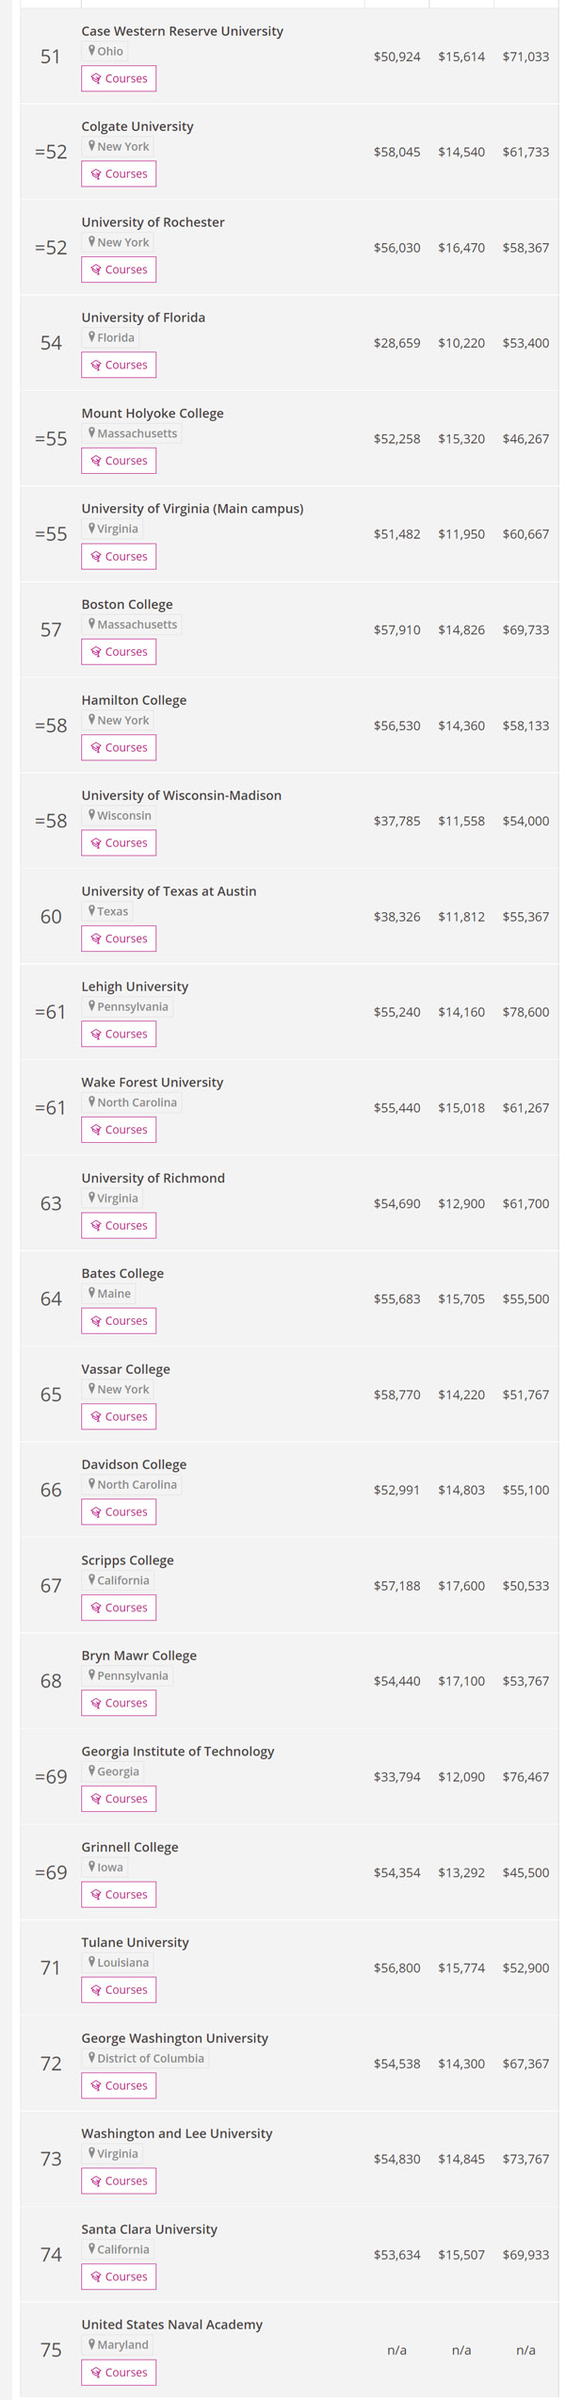Click location pin icon beside Iowa
This screenshot has width=565, height=2400.
(91, 1867)
